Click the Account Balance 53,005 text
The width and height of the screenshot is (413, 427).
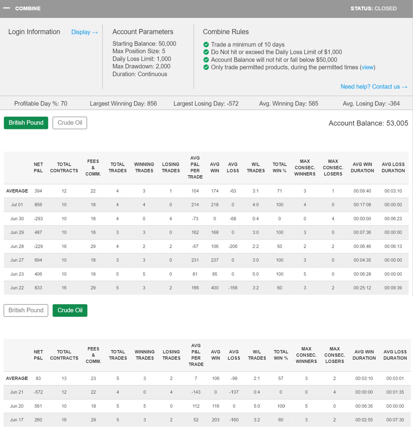click(368, 123)
